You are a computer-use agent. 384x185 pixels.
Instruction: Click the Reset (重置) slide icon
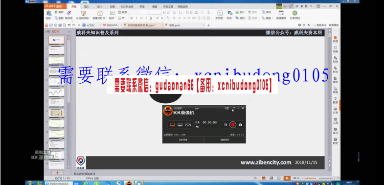click(x=119, y=12)
